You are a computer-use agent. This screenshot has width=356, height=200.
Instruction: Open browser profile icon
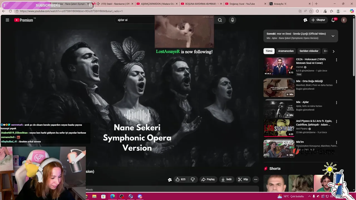338,11
